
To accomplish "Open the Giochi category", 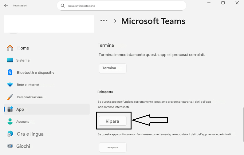I will point(47,146).
